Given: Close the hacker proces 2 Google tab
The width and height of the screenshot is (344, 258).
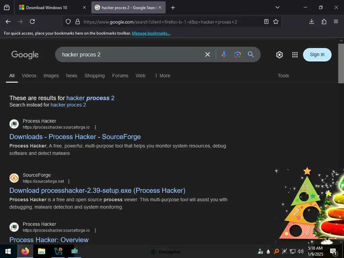Looking at the screenshot, I should click(160, 7).
